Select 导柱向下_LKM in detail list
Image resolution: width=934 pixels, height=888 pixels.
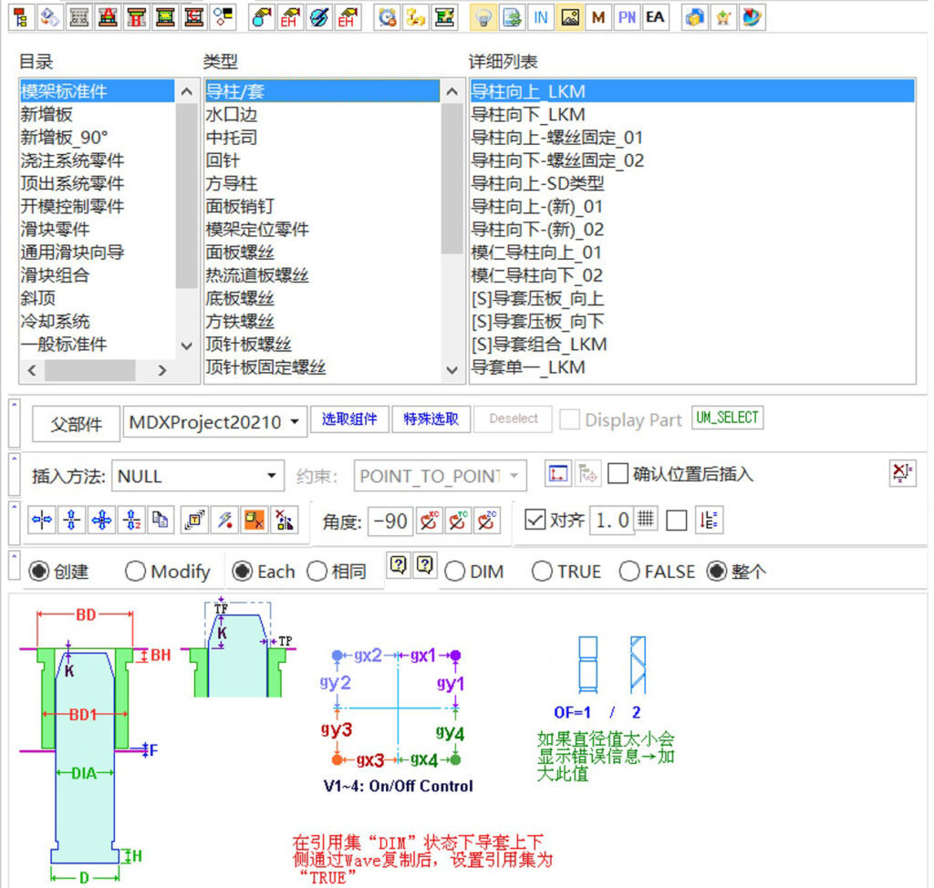(x=692, y=114)
